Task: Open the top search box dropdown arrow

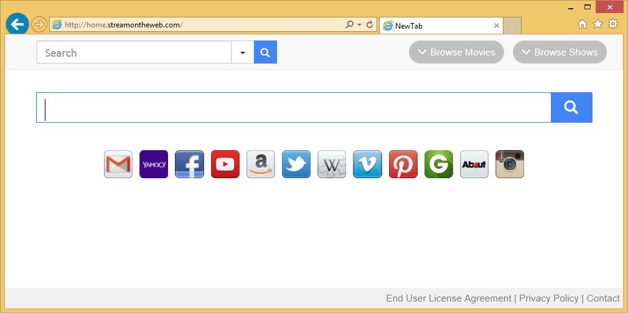Action: (242, 52)
